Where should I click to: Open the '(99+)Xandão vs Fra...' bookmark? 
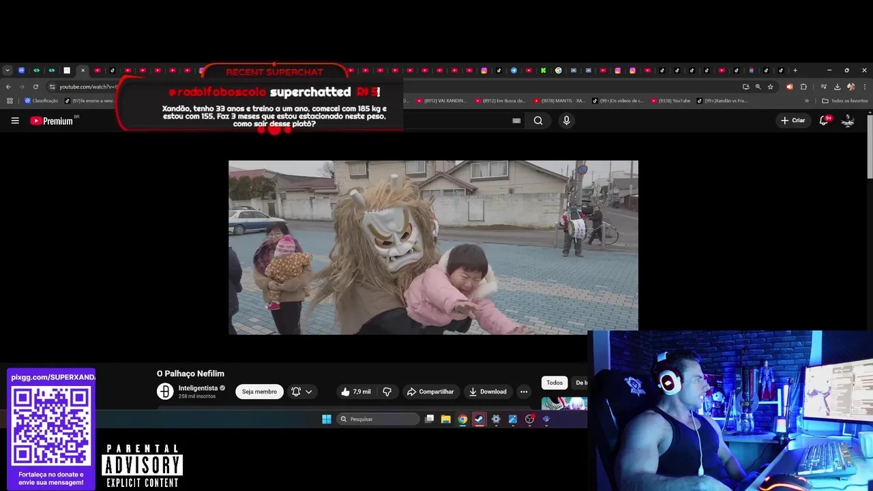tap(722, 101)
